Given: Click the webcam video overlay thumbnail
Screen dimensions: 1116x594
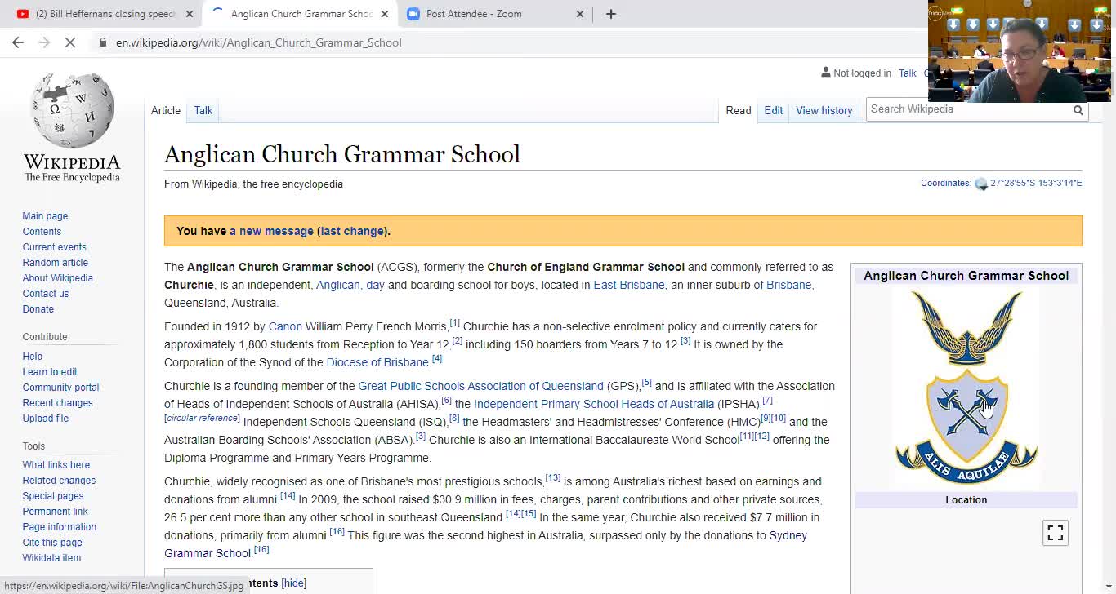Looking at the screenshot, I should tap(1019, 51).
